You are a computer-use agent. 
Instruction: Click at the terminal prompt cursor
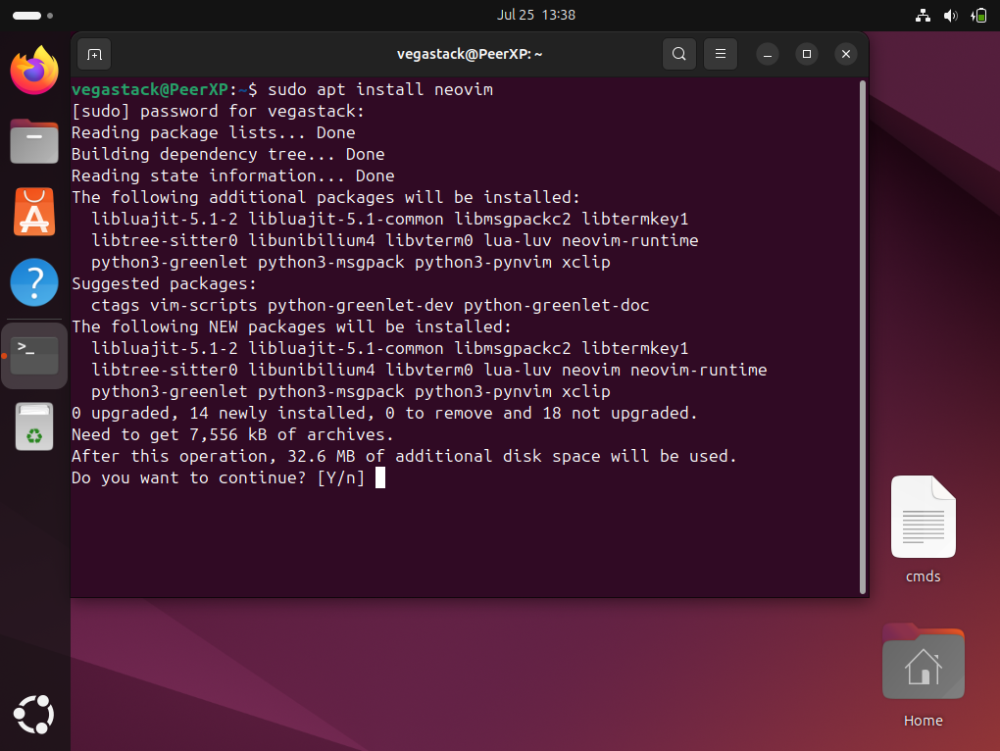pyautogui.click(x=379, y=477)
